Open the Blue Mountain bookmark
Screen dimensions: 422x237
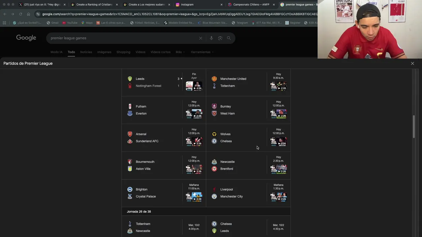pos(212,23)
